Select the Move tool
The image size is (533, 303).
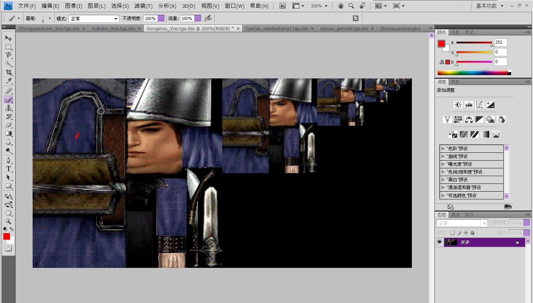click(8, 38)
